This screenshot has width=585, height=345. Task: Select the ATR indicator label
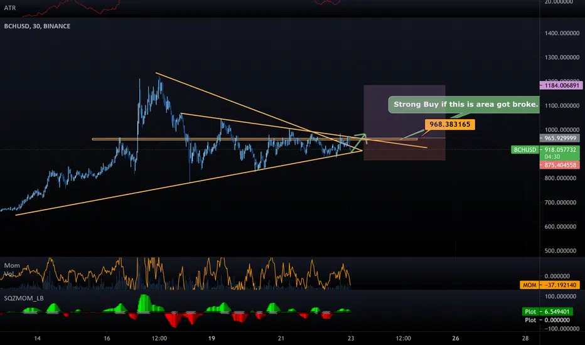[9, 8]
